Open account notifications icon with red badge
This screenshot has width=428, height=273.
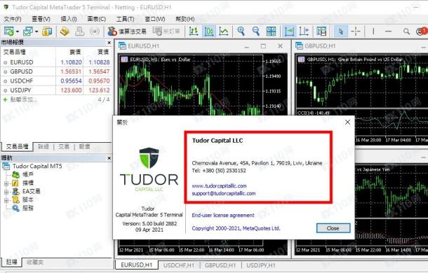click(x=422, y=31)
